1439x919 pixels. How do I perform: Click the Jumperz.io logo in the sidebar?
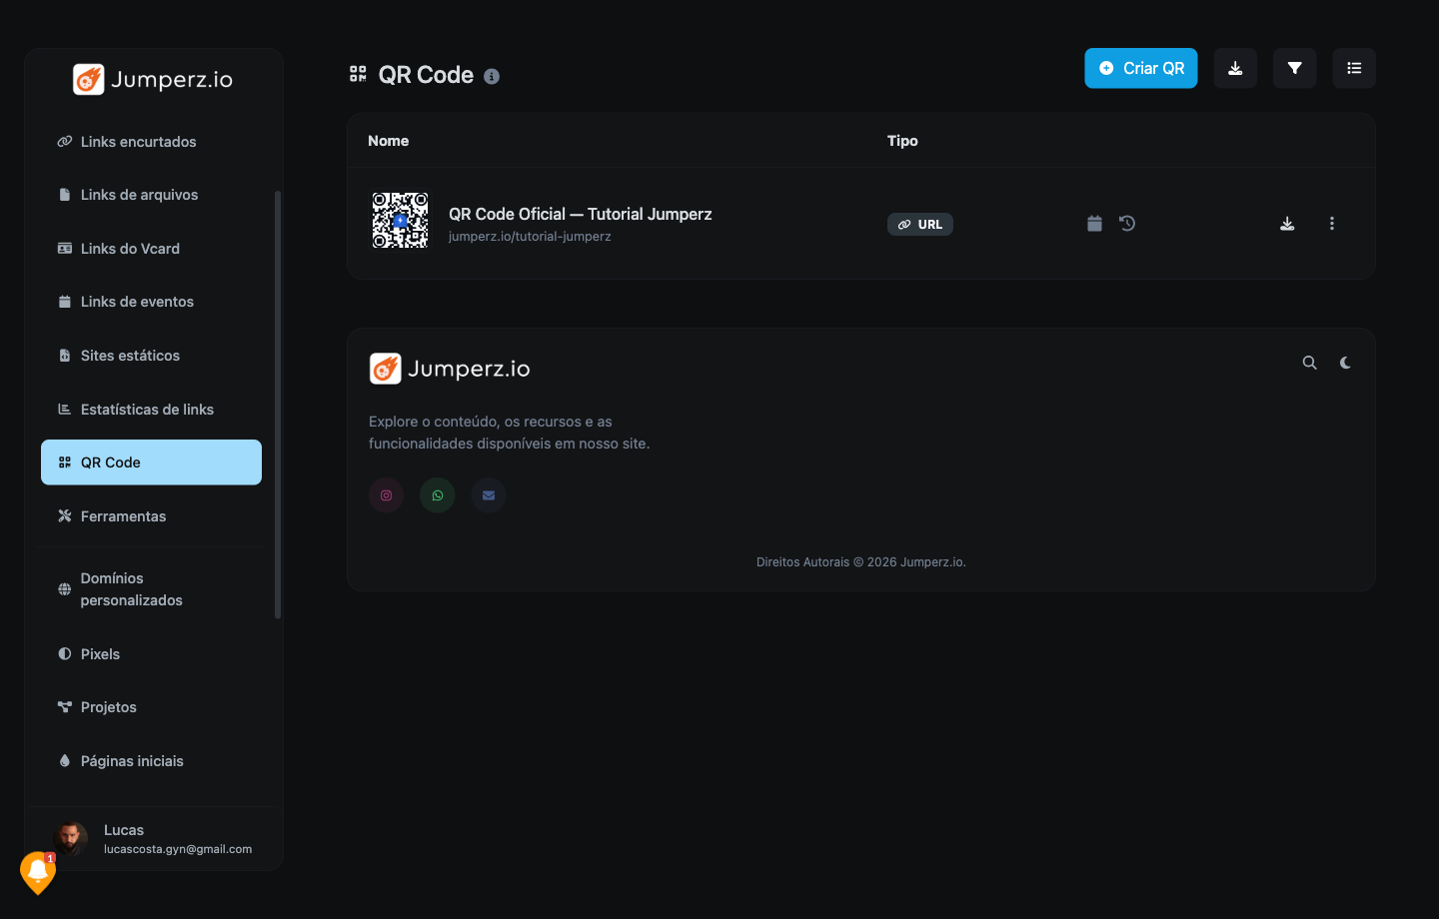[153, 79]
